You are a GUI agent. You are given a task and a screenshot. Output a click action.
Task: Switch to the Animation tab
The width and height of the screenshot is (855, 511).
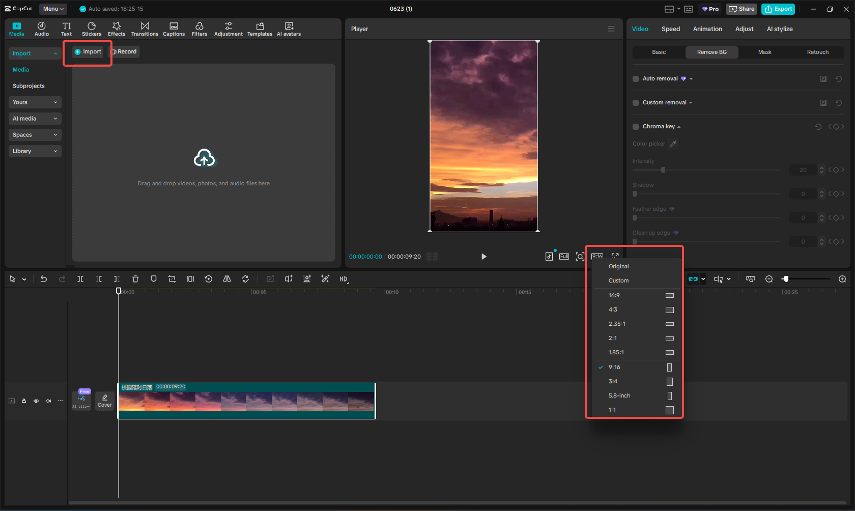[707, 29]
